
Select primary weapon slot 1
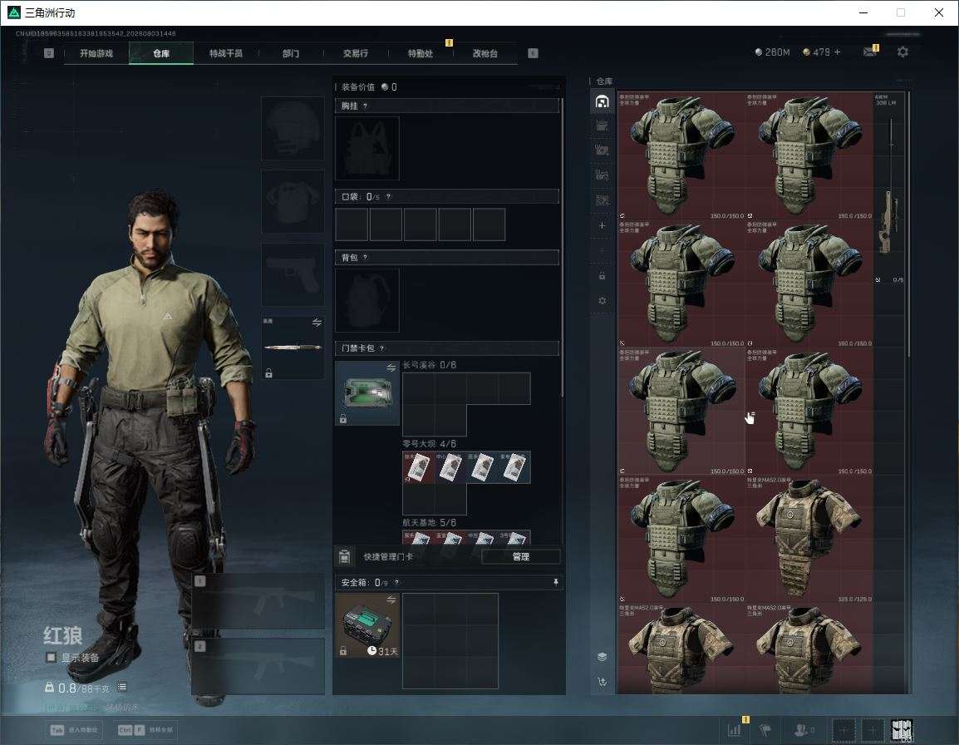(x=258, y=601)
